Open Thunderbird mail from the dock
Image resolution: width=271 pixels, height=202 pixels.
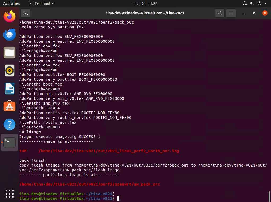(10, 34)
